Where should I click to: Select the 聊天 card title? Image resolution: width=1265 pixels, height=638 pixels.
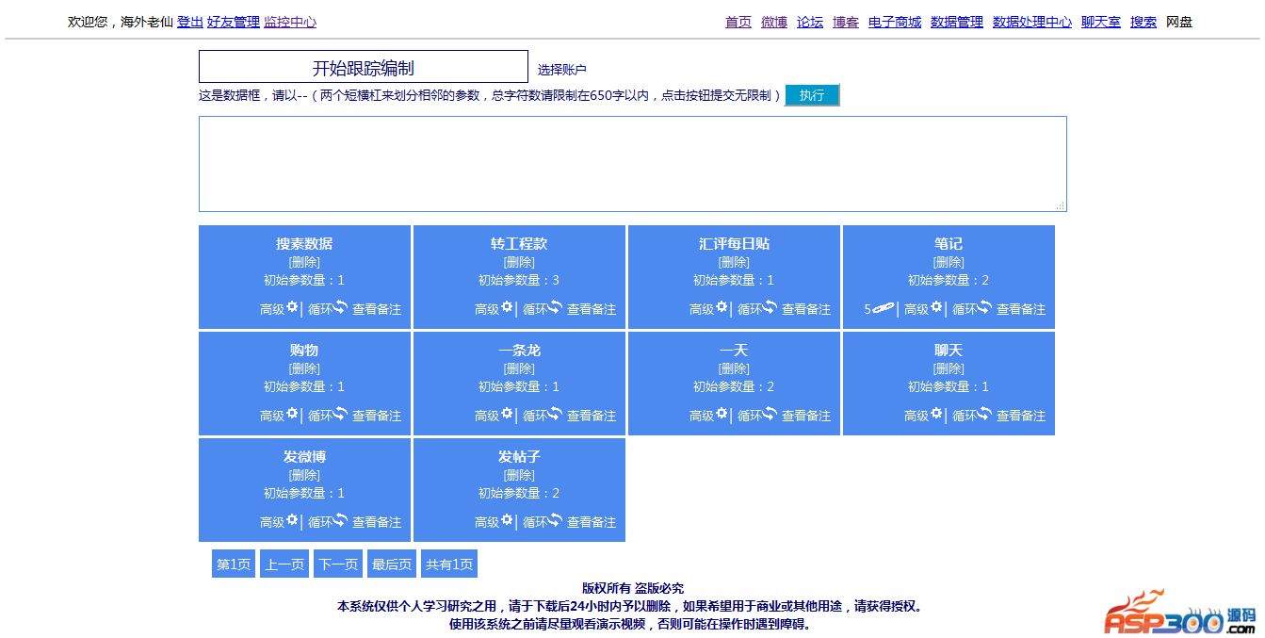pyautogui.click(x=949, y=350)
